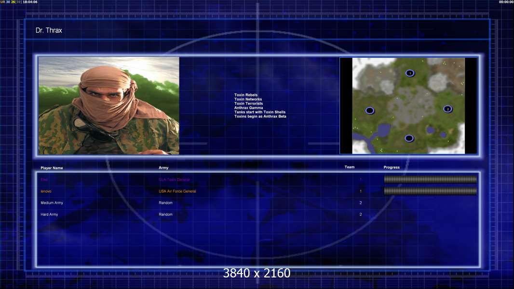Click start position marker 1 on minimap
Viewport: 514px width, 289px height.
point(410,73)
